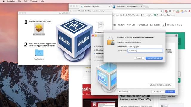Viewport: 191px width, 107px height.
Task: Click the Change Install Location button
Action: tap(161, 85)
